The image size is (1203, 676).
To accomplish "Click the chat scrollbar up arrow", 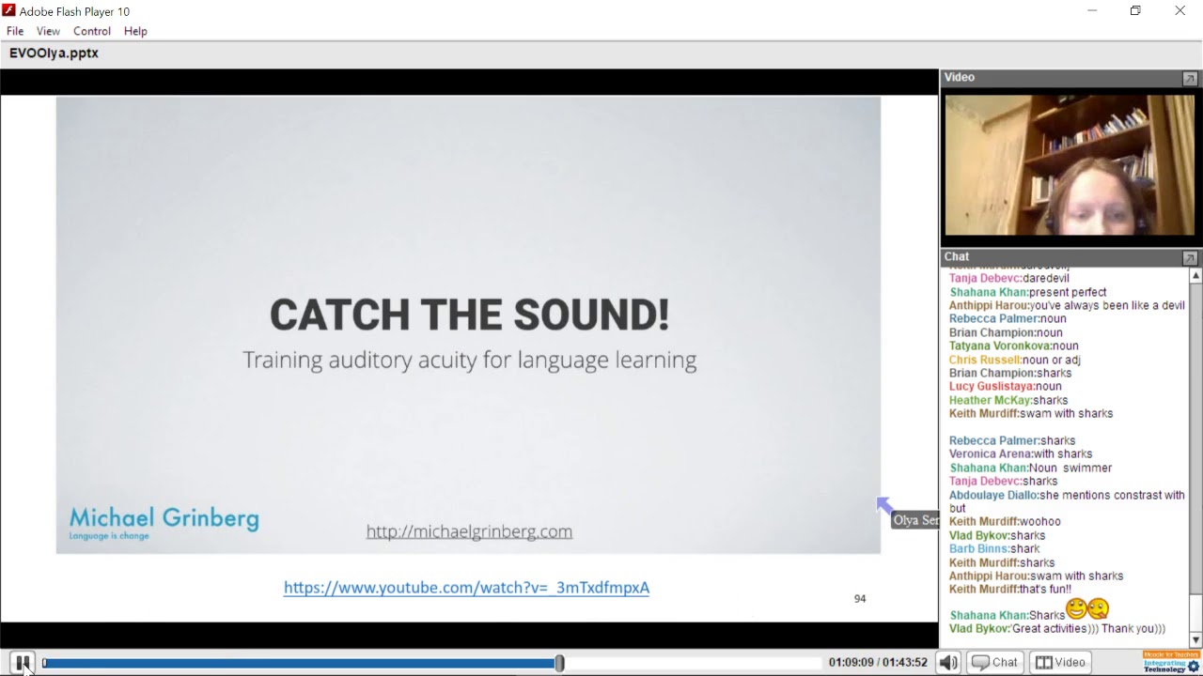I will [x=1195, y=276].
